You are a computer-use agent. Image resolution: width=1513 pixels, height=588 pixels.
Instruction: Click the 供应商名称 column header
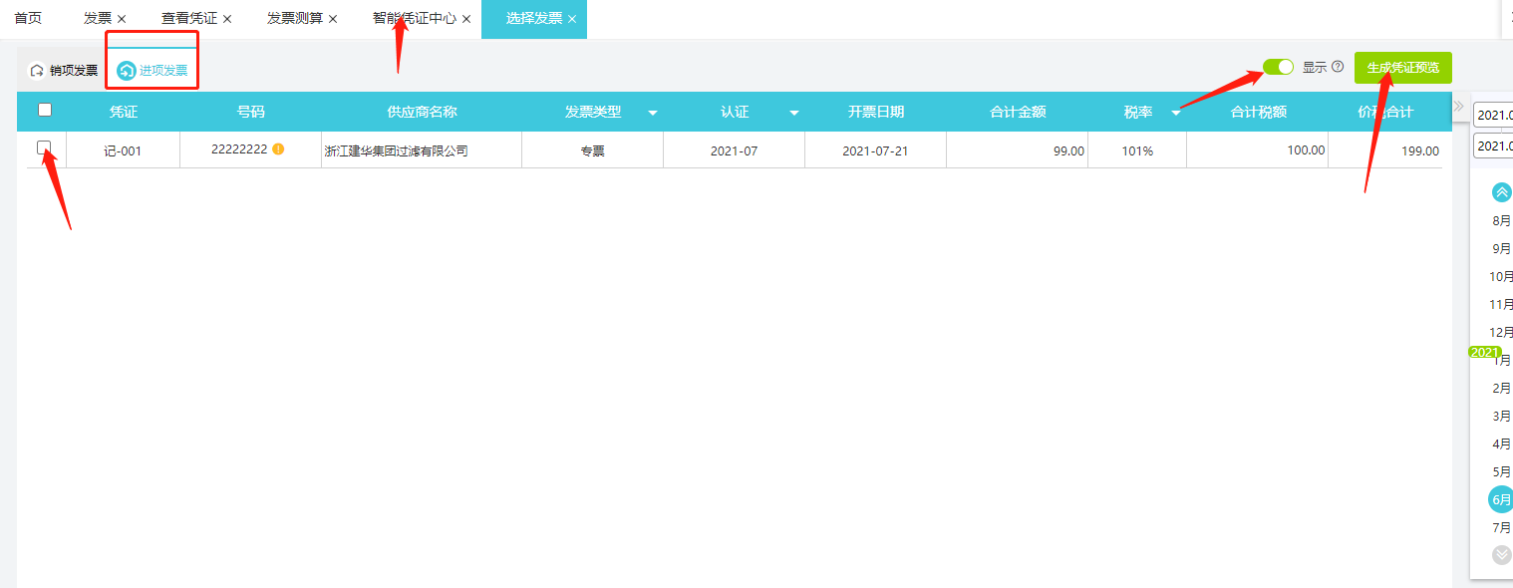[x=423, y=112]
